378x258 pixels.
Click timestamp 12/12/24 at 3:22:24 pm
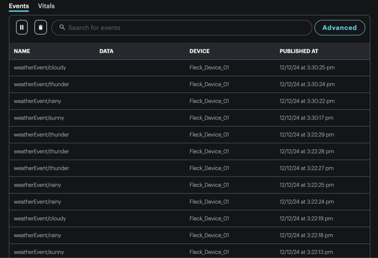pos(307,202)
